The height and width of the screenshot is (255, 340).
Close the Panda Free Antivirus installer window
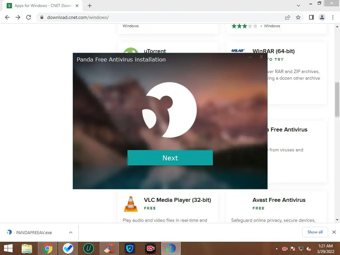[x=261, y=57]
